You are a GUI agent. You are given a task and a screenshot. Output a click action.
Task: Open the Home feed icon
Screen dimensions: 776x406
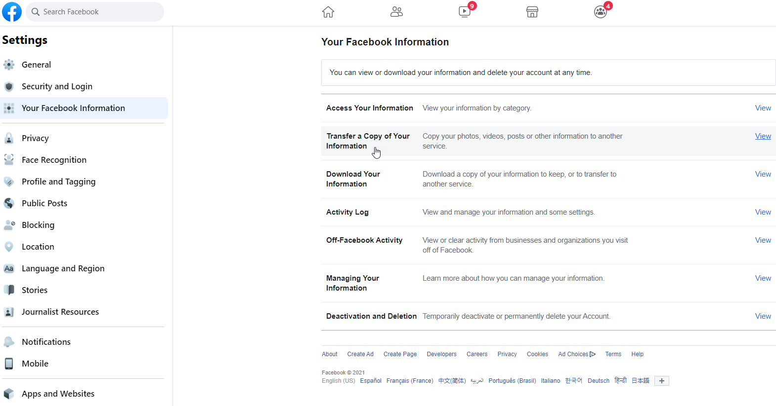tap(328, 12)
